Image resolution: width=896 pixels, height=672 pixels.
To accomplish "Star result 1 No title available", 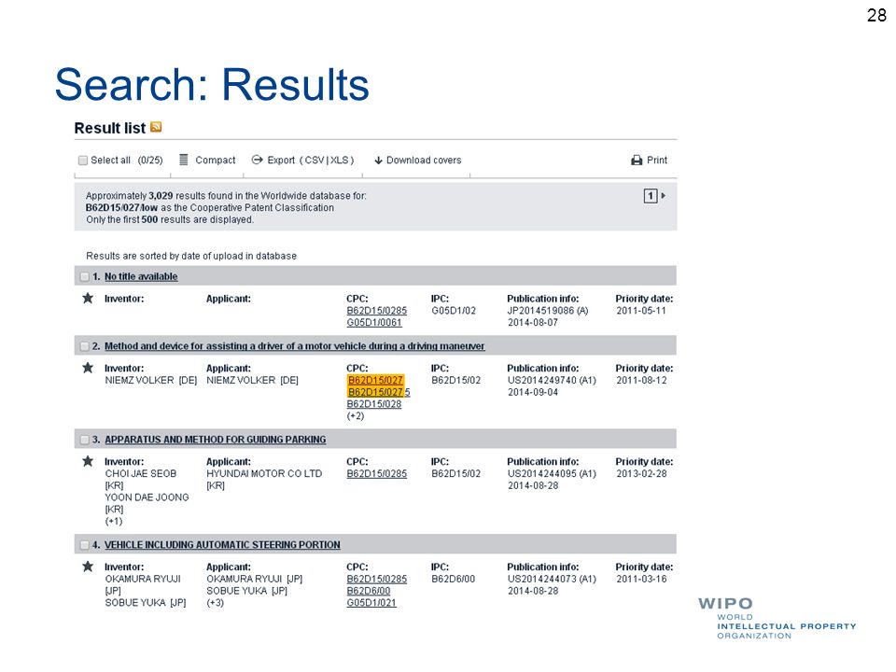I will pos(88,298).
